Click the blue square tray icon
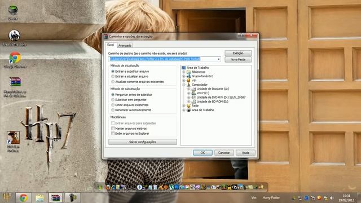The height and width of the screenshot is (203, 361). click(306, 198)
